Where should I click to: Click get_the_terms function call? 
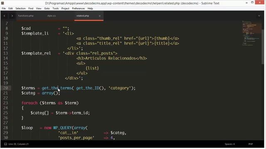click(57, 88)
